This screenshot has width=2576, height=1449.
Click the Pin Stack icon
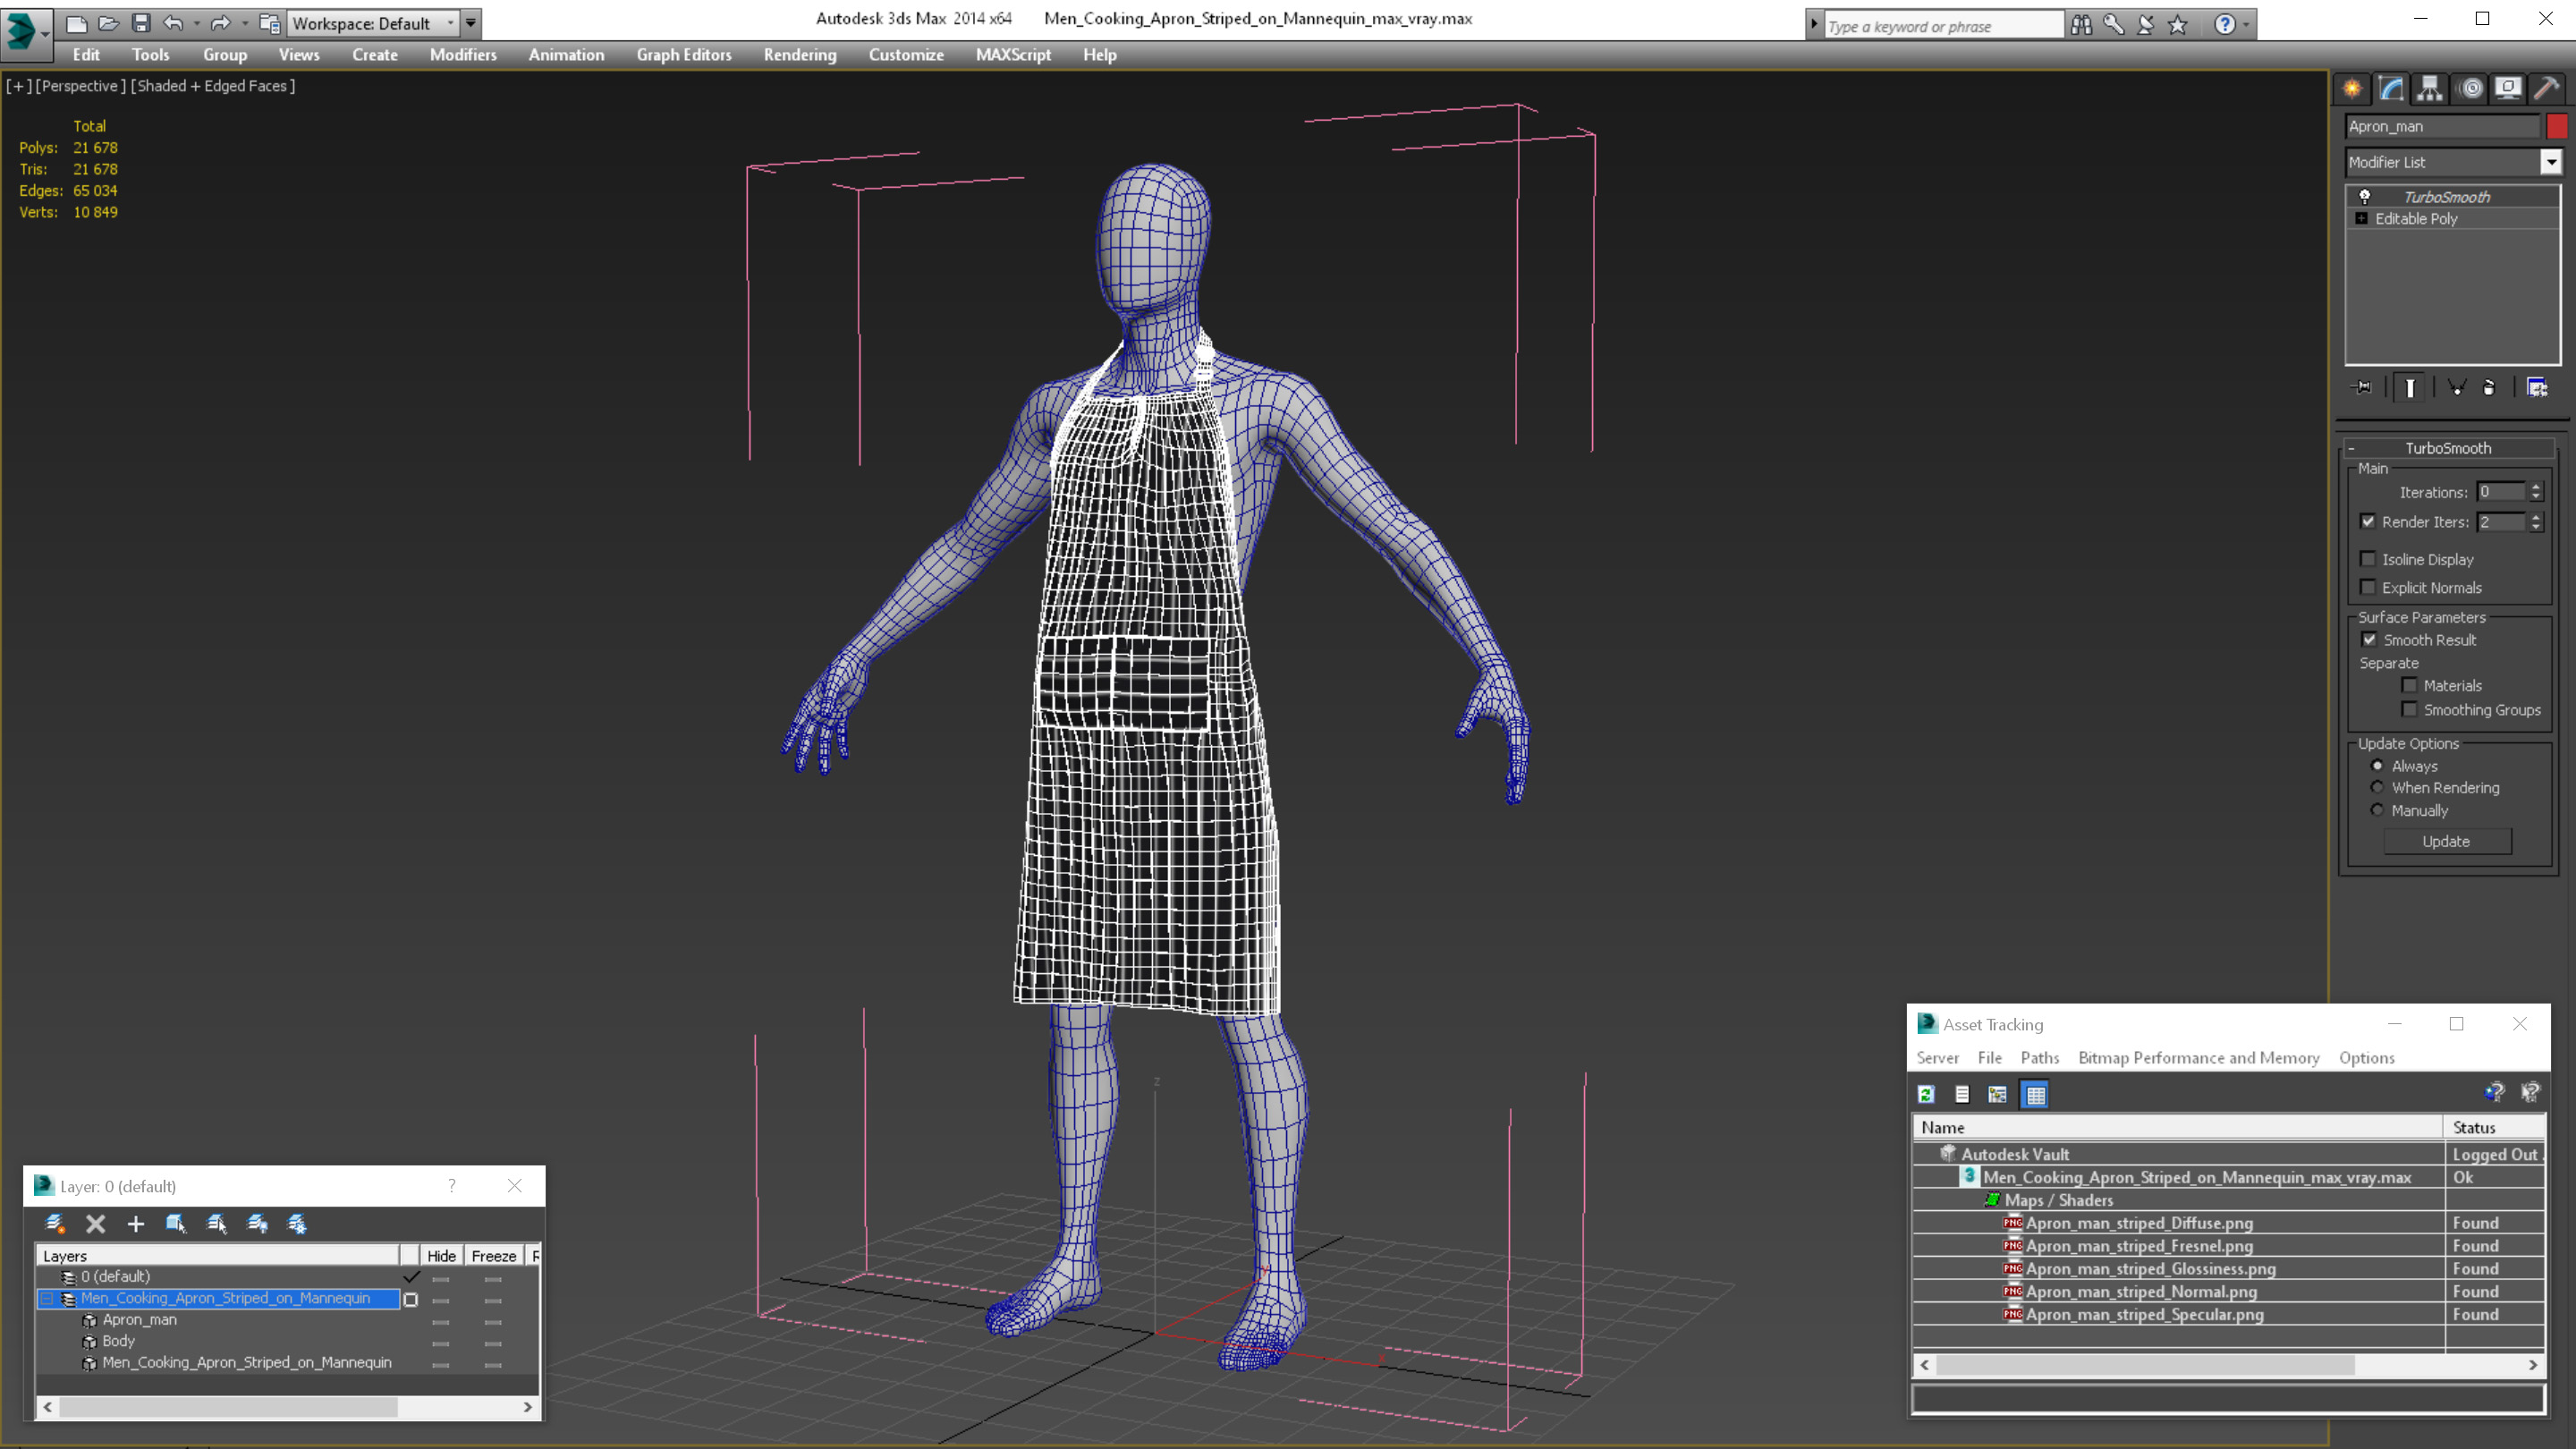pos(2362,387)
